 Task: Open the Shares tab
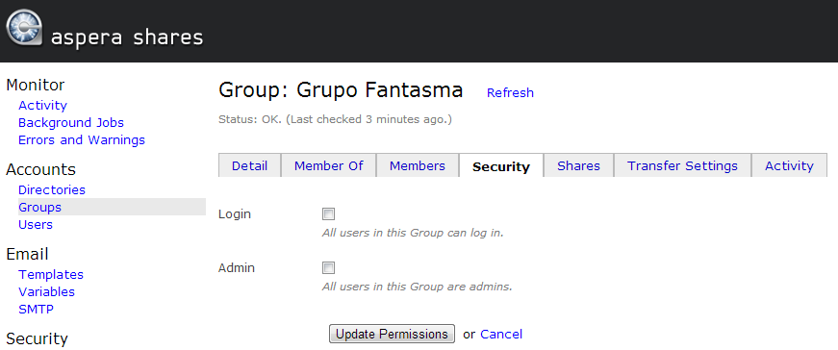579,165
